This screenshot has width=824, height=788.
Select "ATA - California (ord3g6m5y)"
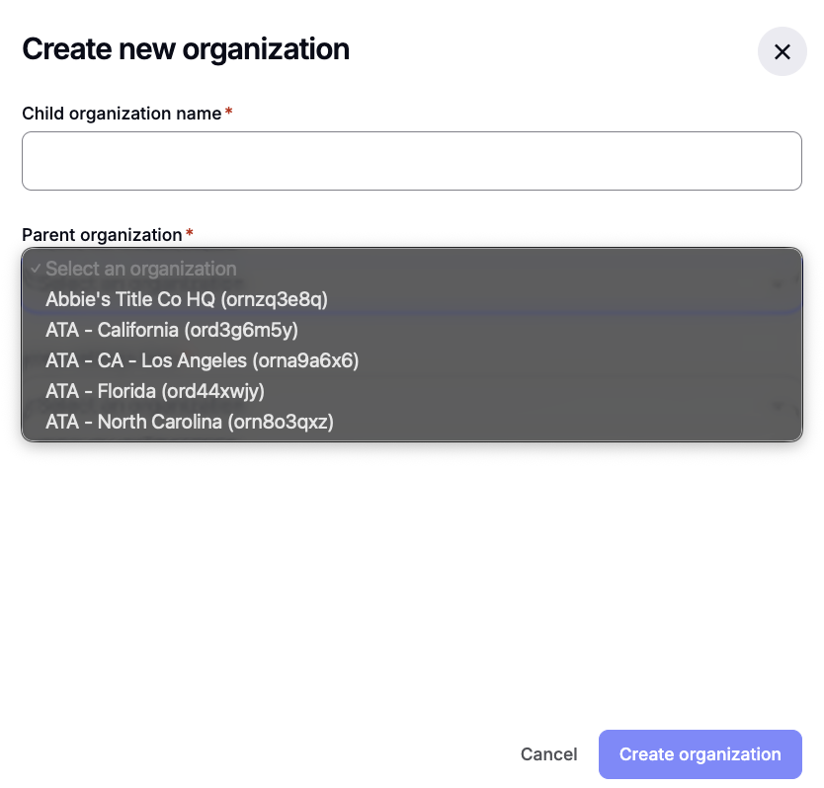click(x=172, y=330)
